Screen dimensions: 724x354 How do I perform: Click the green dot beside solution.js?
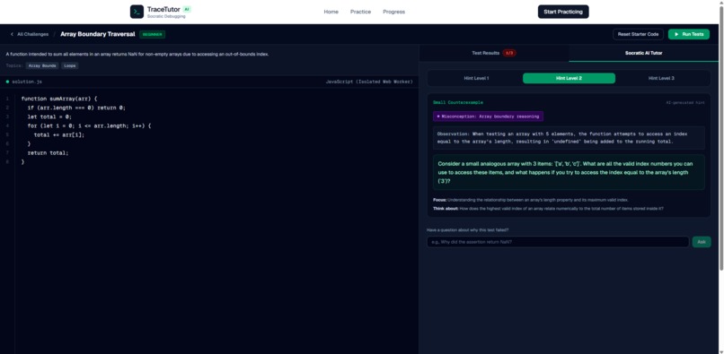pyautogui.click(x=7, y=82)
